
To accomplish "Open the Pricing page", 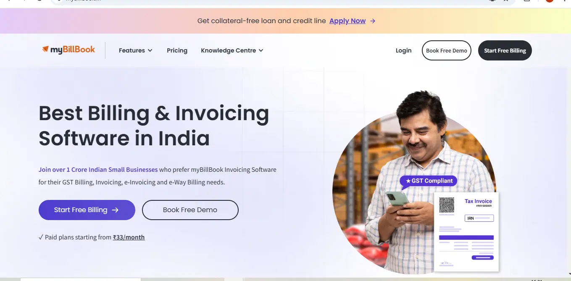I will click(177, 50).
